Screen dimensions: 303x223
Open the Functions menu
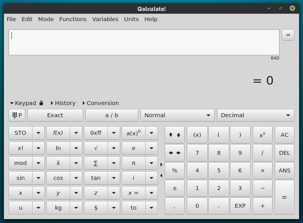click(x=73, y=19)
